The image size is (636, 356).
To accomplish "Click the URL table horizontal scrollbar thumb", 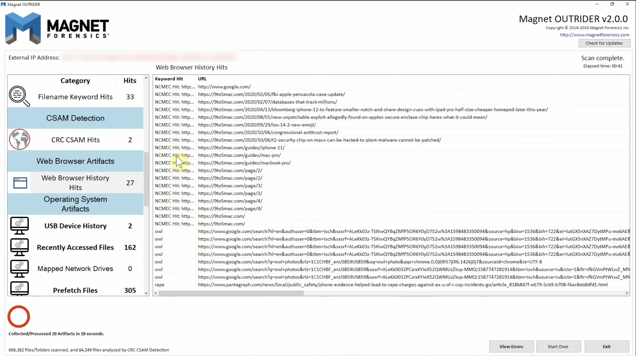I will (231, 293).
